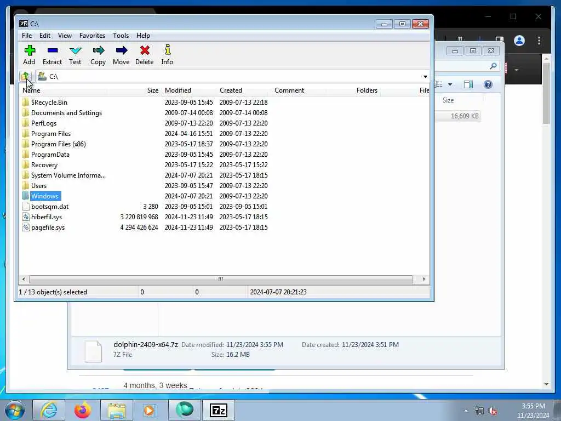Screen dimensions: 561x421
Task: Launch Internet Explorer from the taskbar
Action: pyautogui.click(x=49, y=410)
